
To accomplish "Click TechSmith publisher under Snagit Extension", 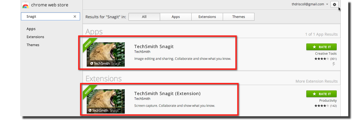I will pos(142,99).
